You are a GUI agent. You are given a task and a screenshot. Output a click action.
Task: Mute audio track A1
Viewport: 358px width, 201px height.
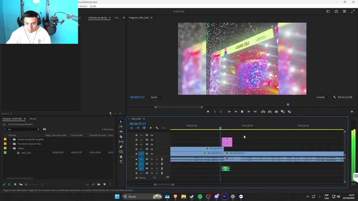tap(152, 159)
